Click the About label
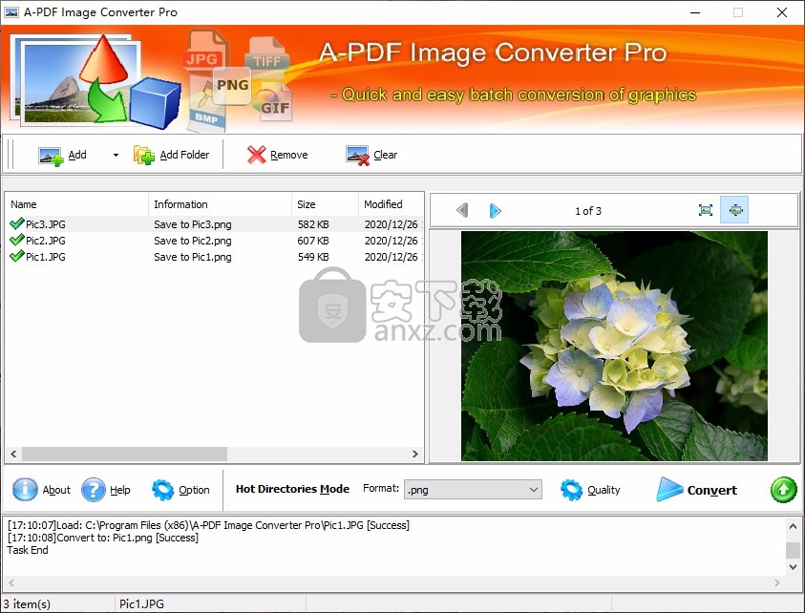This screenshot has height=613, width=805. click(56, 490)
